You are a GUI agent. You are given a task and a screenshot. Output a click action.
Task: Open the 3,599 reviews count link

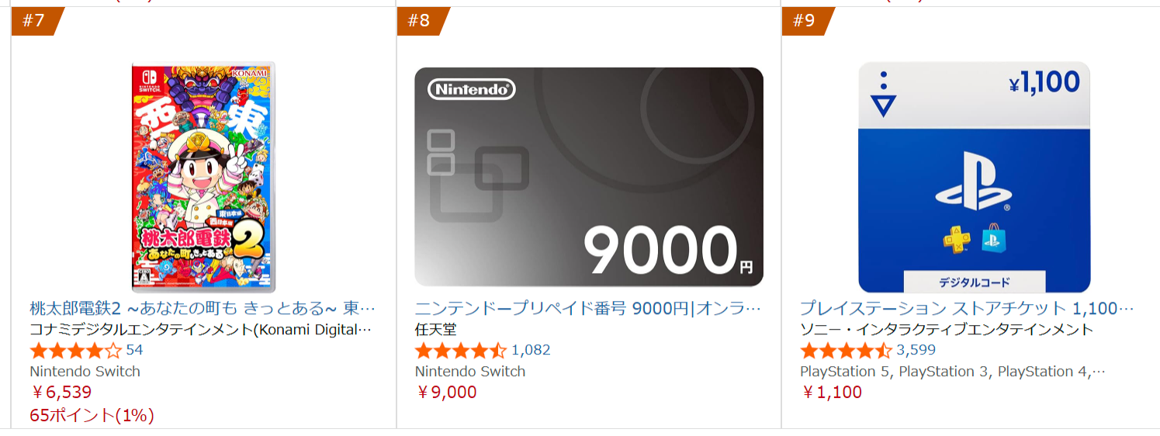coord(916,350)
